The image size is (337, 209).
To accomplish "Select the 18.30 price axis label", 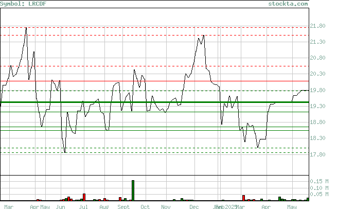I will point(317,138).
